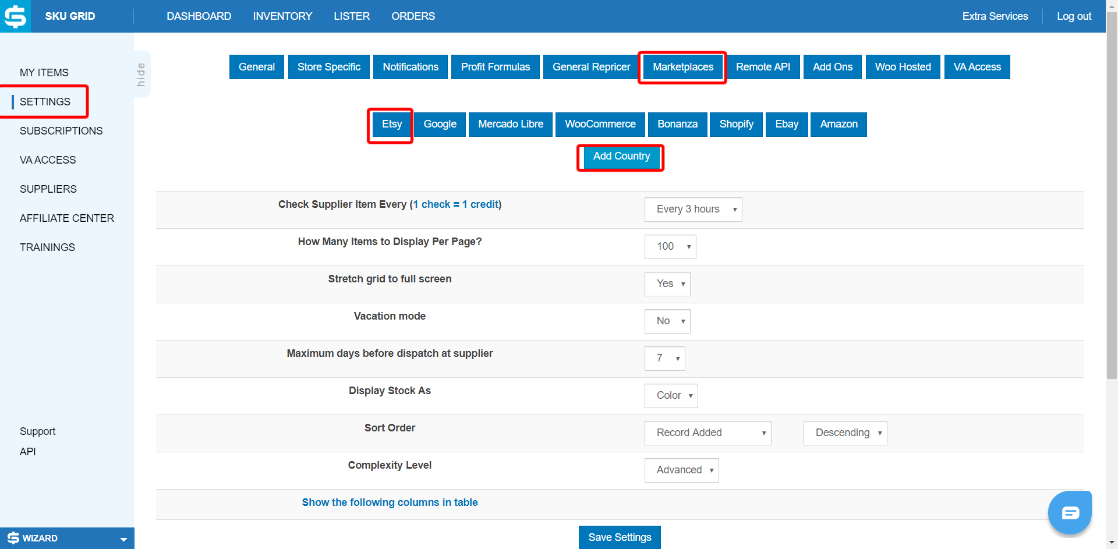Click the SKU Grid logo icon

pyautogui.click(x=16, y=16)
